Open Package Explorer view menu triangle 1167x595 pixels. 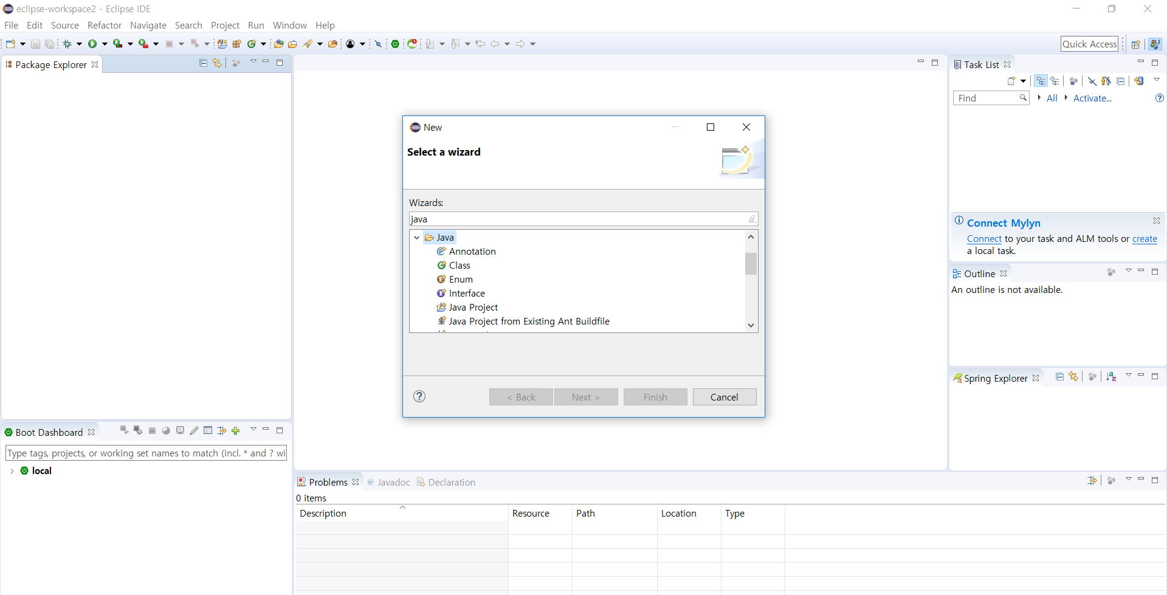tap(253, 62)
